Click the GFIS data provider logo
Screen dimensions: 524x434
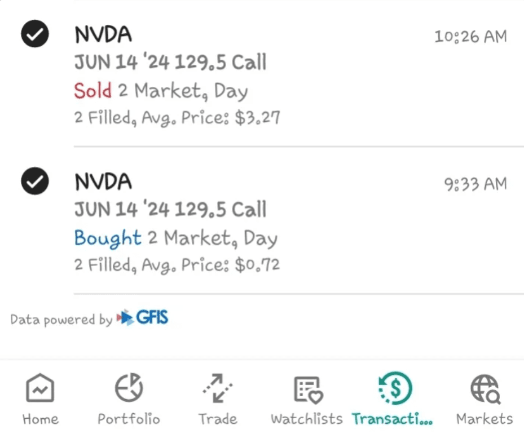142,317
